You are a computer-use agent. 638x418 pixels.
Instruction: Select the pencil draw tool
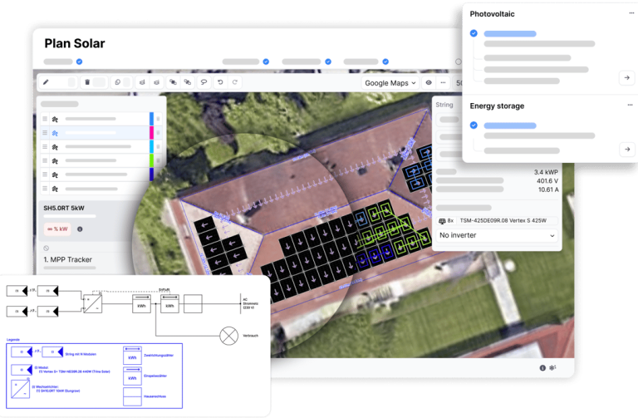[47, 82]
